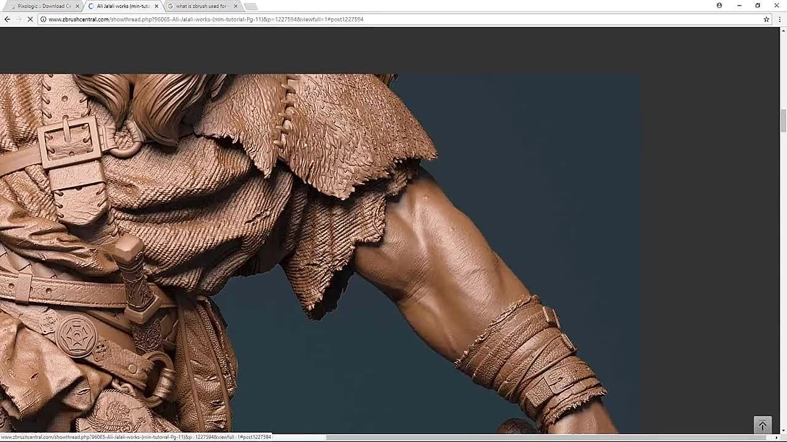Click the vertical scrollbar down arrow

(x=783, y=430)
